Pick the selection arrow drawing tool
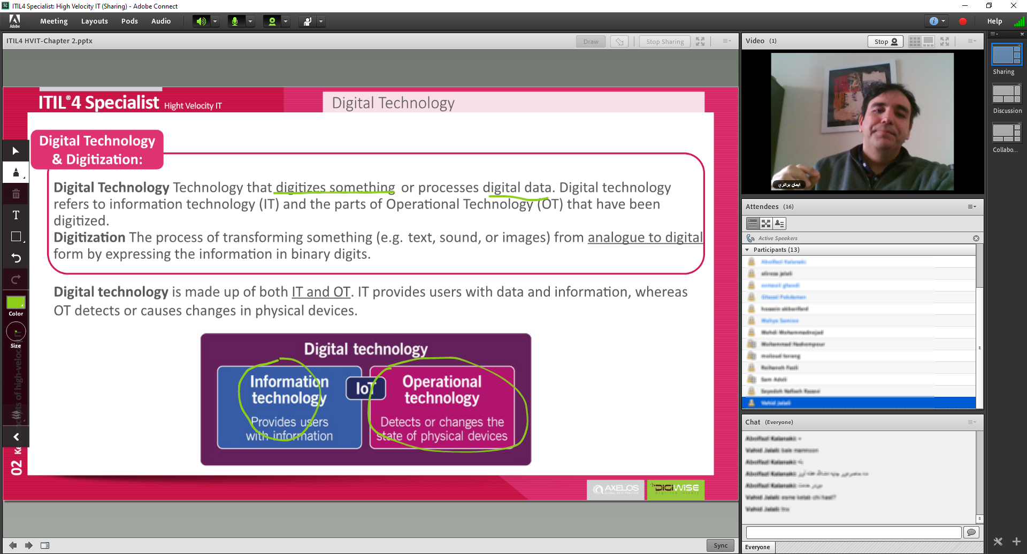The image size is (1027, 554). (16, 151)
